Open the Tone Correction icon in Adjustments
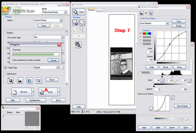Image resolution: width=196 pixels, height=133 pixels. 30,80
